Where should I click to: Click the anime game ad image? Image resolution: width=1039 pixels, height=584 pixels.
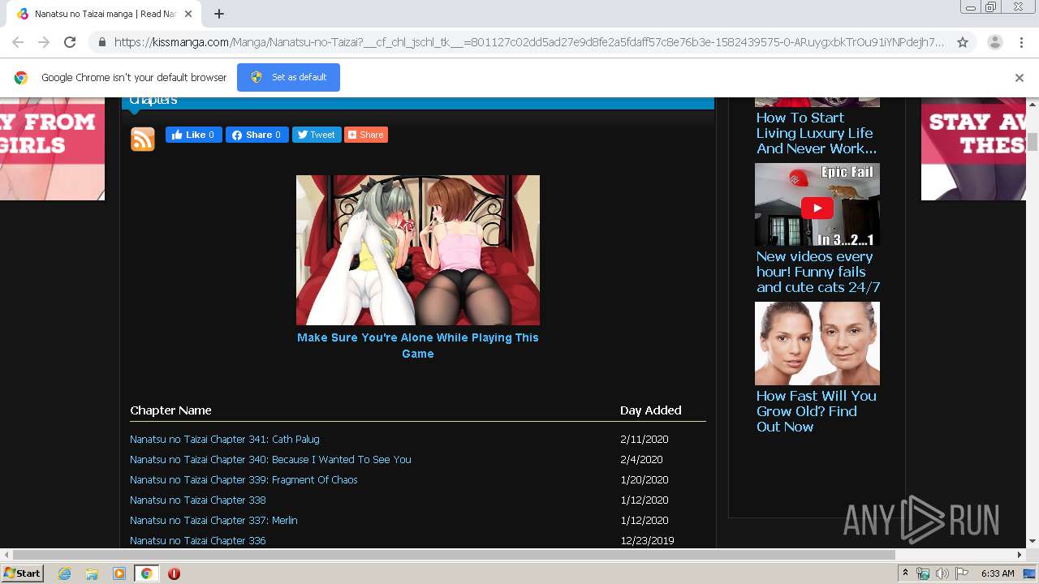pos(418,250)
